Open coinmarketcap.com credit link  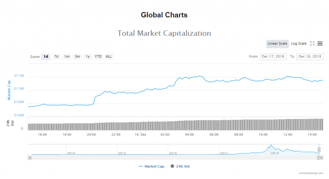[311, 173]
